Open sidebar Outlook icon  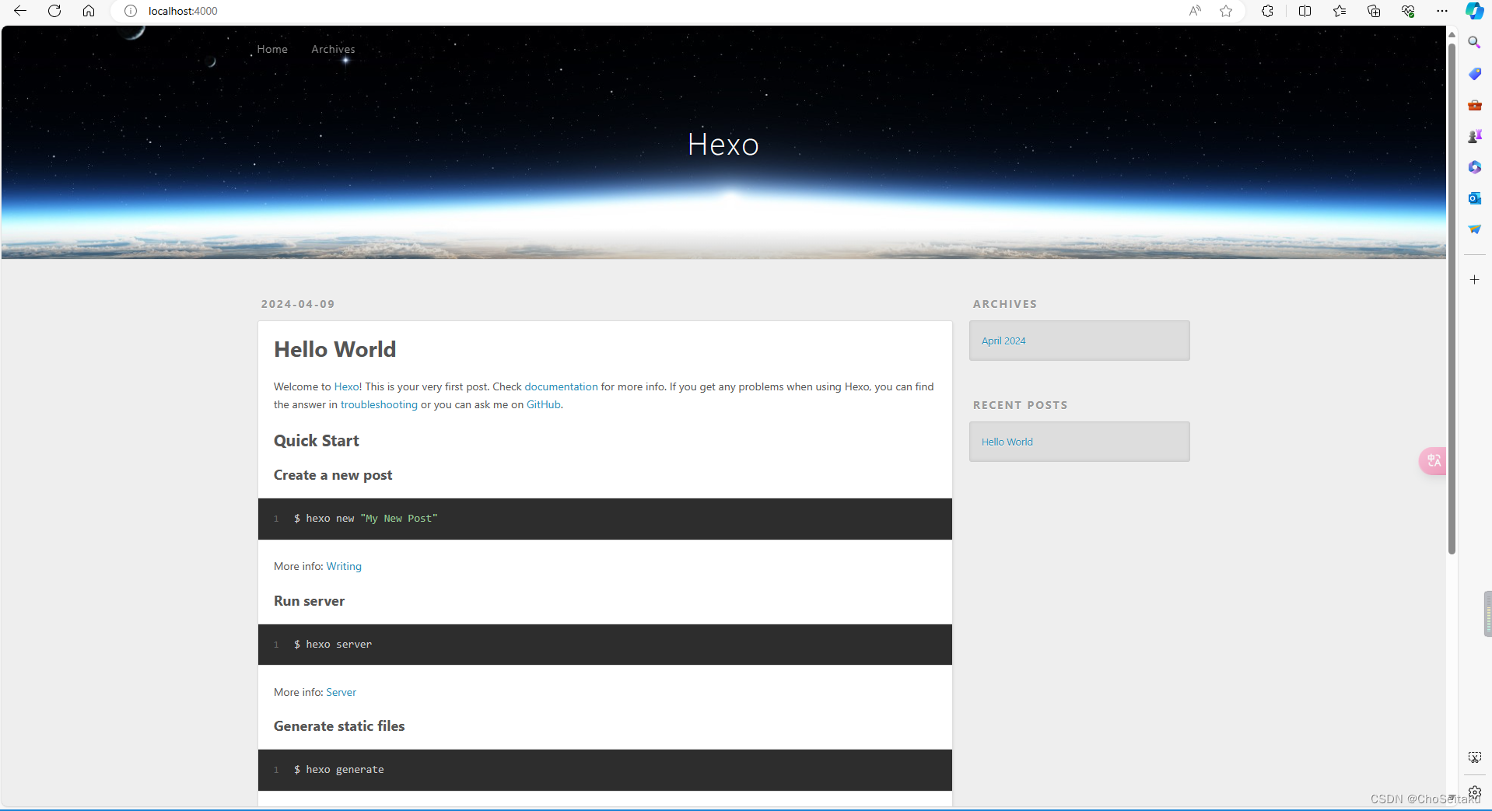[x=1474, y=198]
